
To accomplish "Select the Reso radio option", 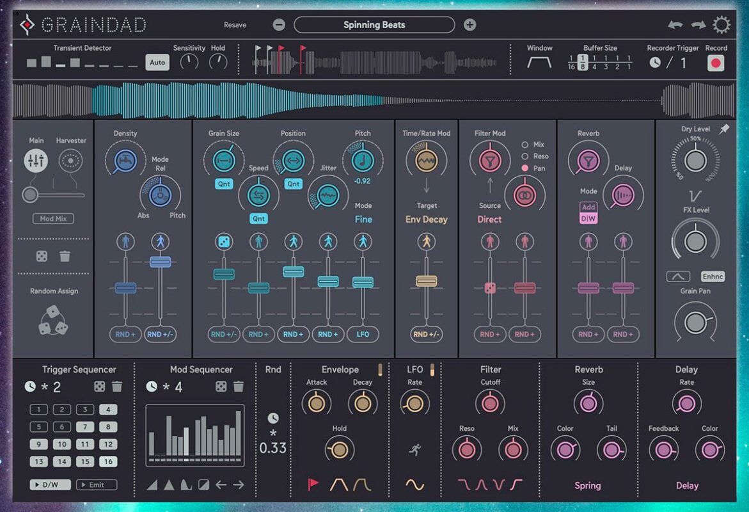I will click(x=525, y=156).
